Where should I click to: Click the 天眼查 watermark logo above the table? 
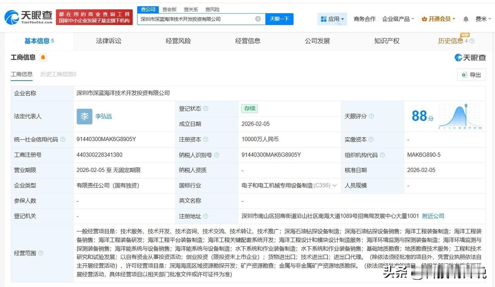tap(470, 57)
